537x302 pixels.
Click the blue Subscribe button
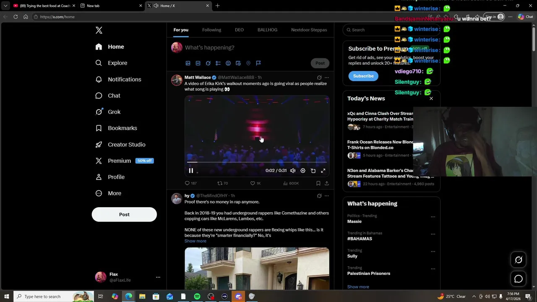point(363,76)
